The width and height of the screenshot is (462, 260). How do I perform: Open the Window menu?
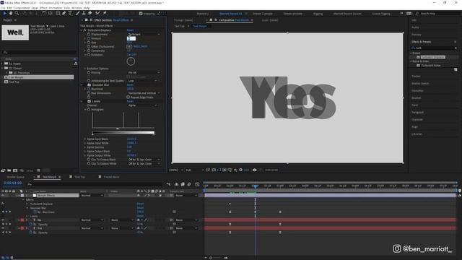point(77,8)
